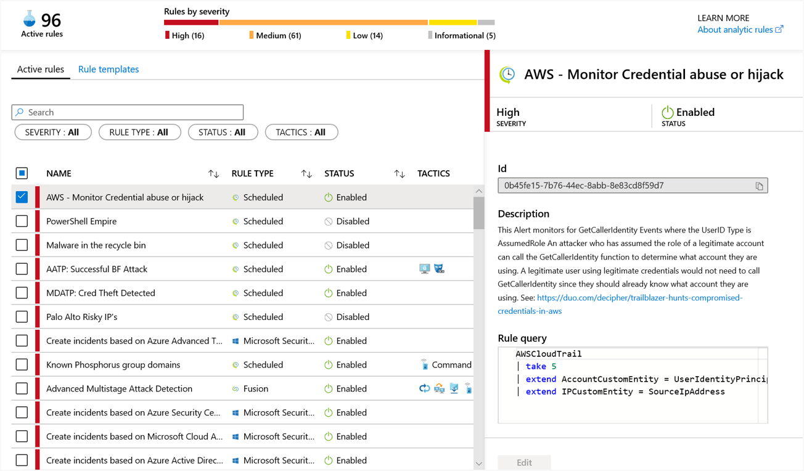Click the Disabled status icon for PowerShell Empire
The height and width of the screenshot is (471, 804).
point(329,221)
